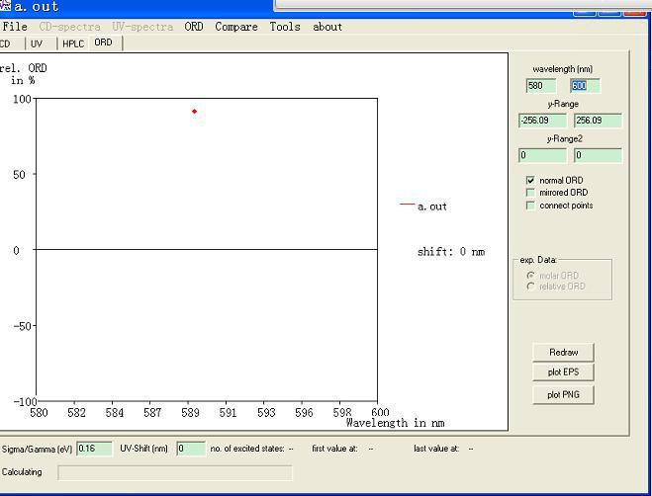The width and height of the screenshot is (652, 496).
Task: Click the application icon in the title bar
Action: 5,5
